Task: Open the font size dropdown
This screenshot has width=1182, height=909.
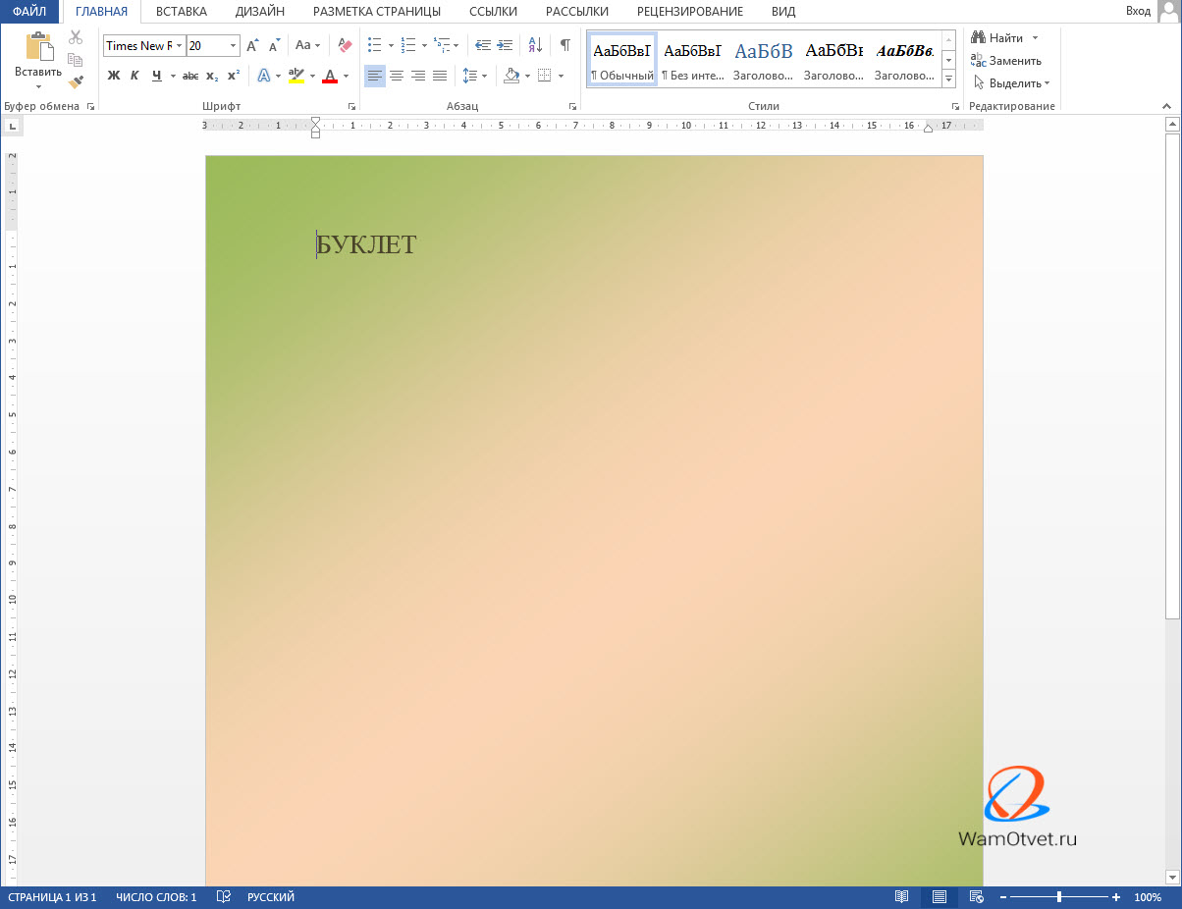Action: [233, 46]
